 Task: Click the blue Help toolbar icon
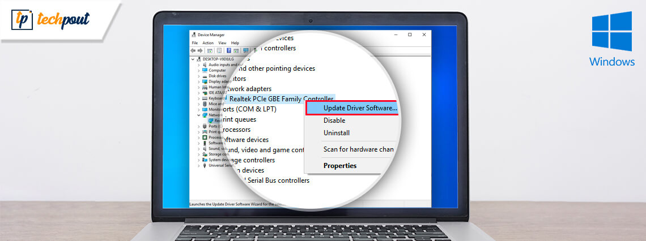coord(228,50)
